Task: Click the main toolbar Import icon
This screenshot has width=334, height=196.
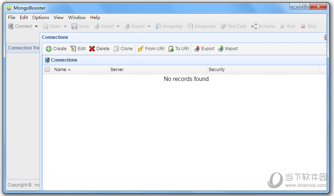Action: coord(97,26)
